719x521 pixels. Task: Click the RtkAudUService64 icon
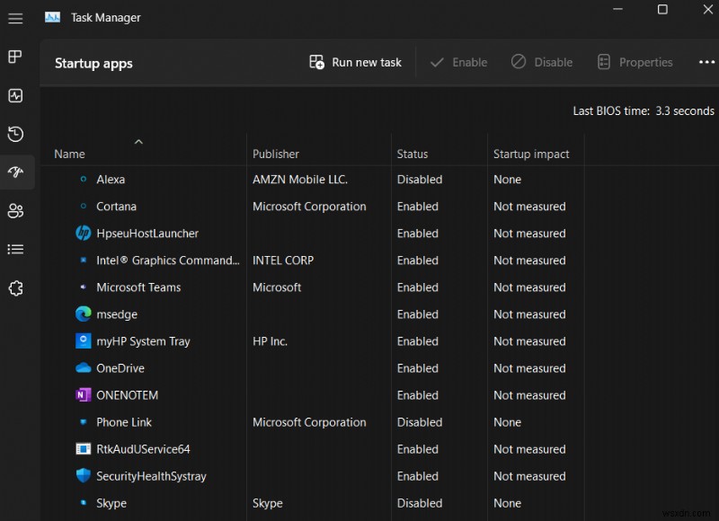pyautogui.click(x=83, y=449)
